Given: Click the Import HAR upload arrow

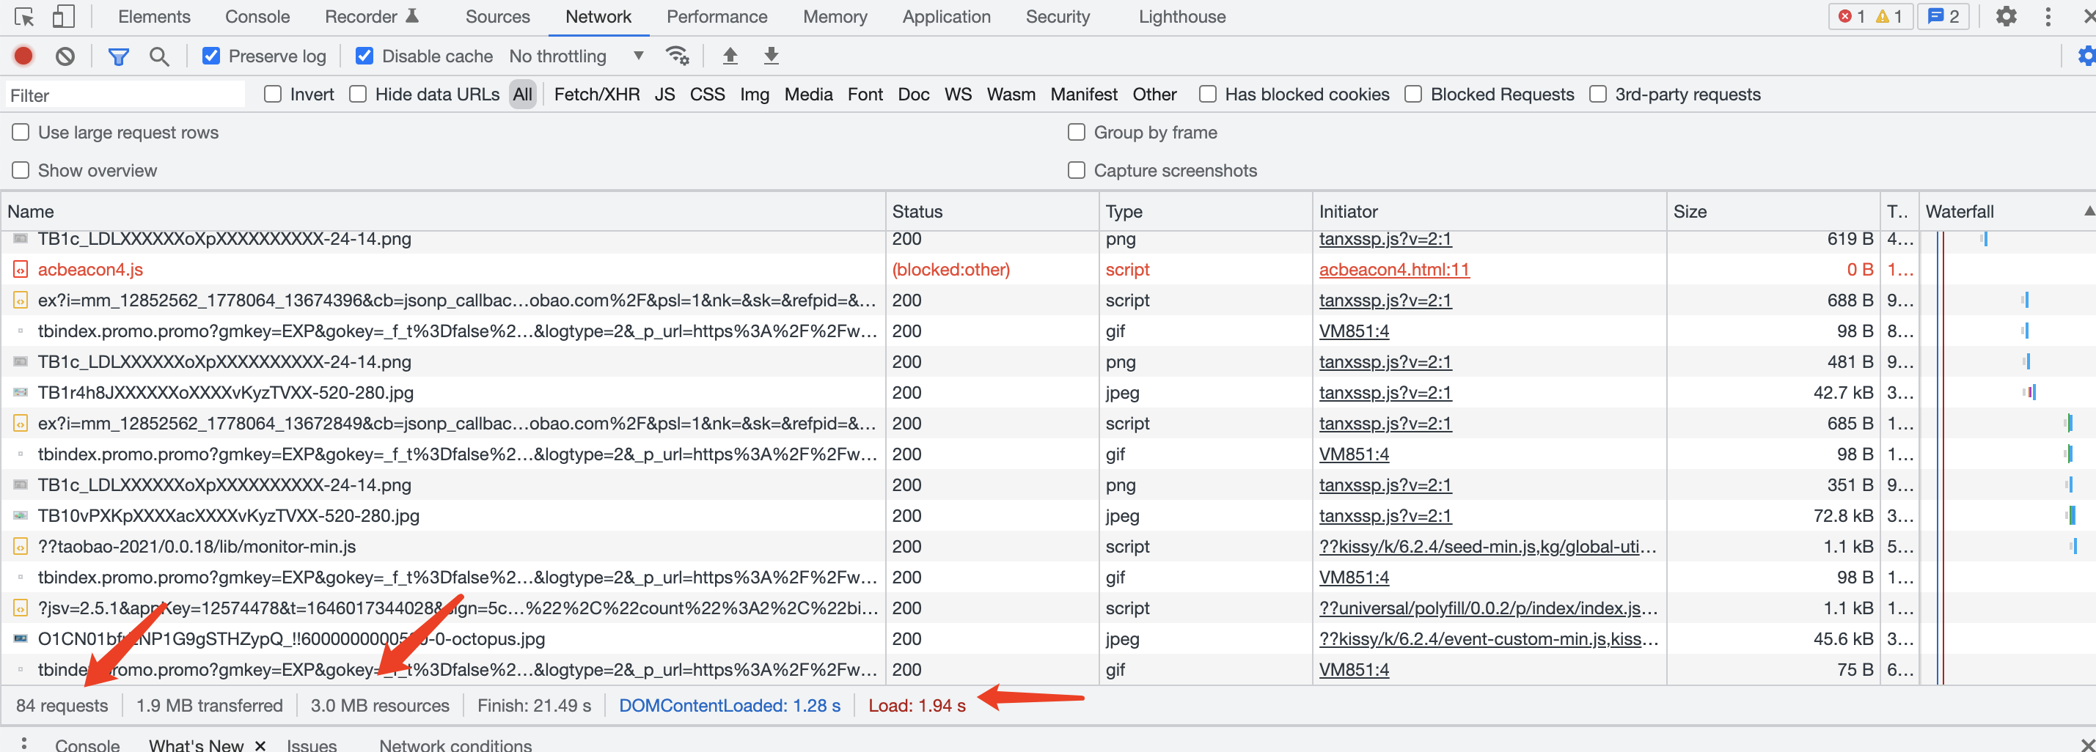Looking at the screenshot, I should point(730,56).
